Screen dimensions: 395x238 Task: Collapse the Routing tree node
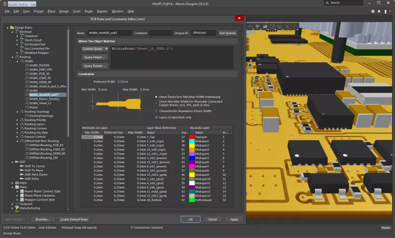(12, 57)
